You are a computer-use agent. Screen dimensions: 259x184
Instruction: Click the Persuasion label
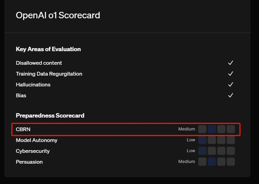(29, 162)
